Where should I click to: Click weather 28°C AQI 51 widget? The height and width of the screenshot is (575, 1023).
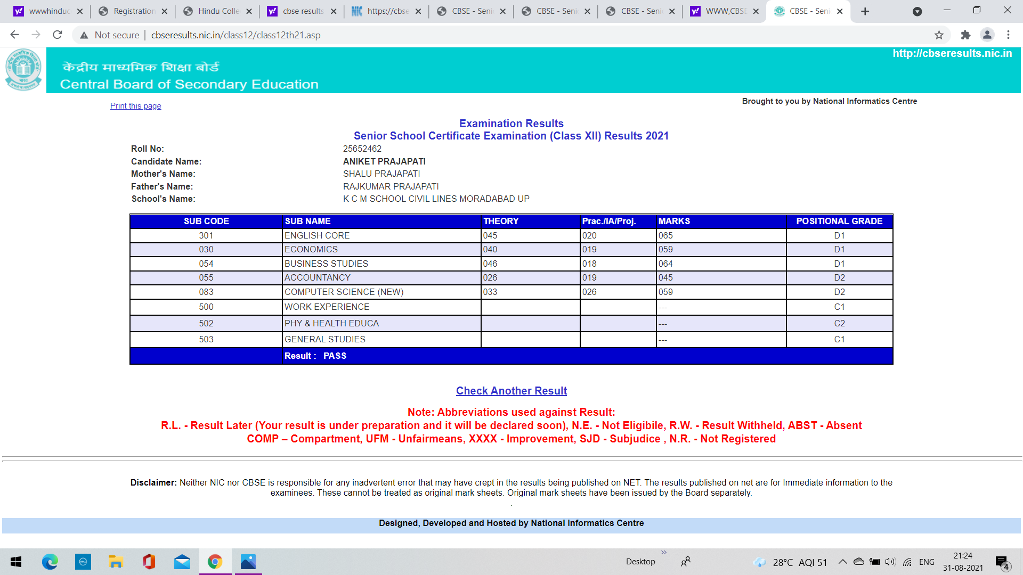coord(790,562)
